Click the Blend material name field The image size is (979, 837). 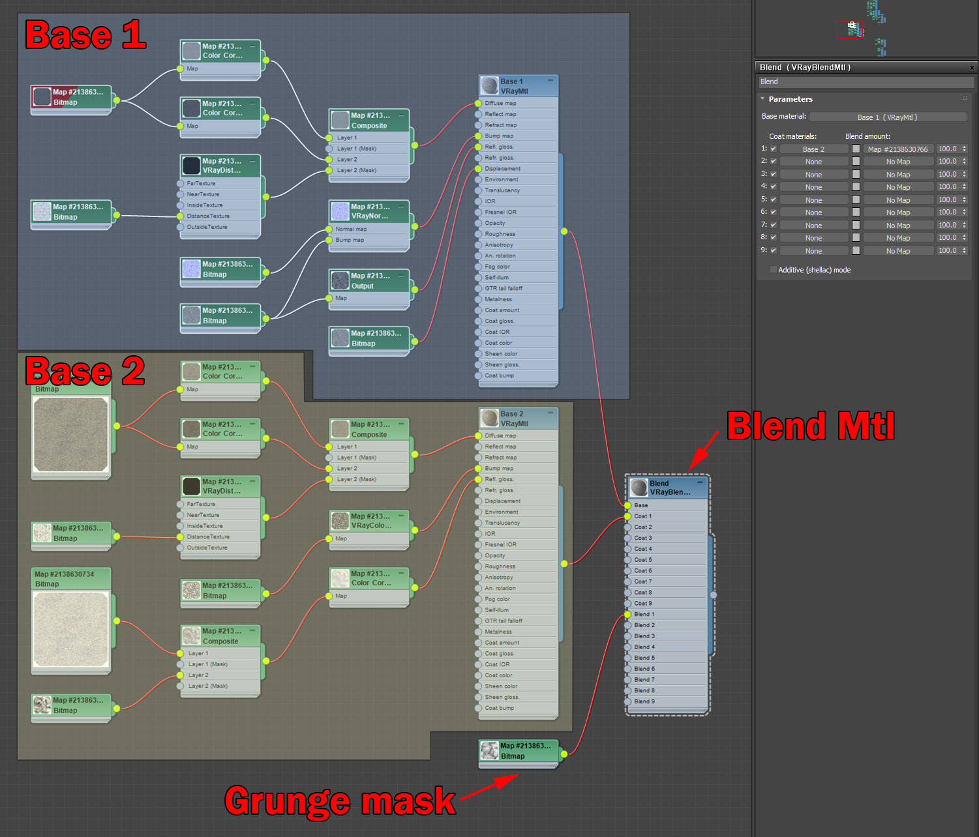pyautogui.click(x=866, y=82)
